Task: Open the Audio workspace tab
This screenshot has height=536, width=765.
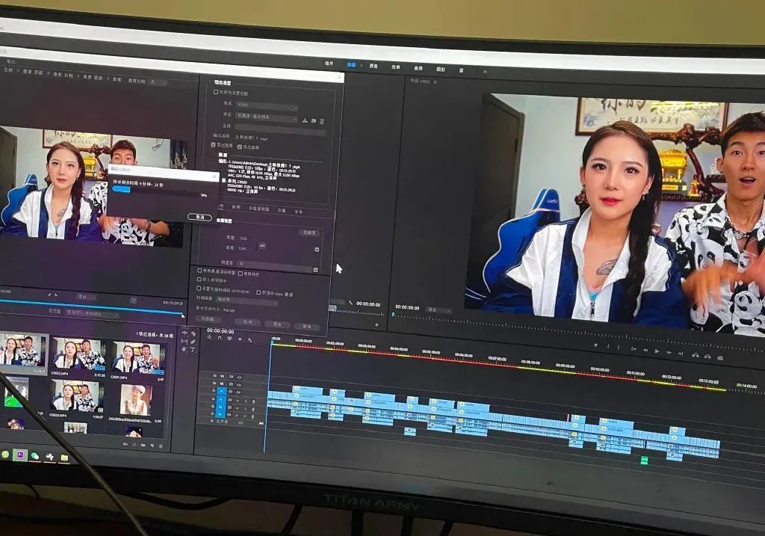Action: [418, 68]
